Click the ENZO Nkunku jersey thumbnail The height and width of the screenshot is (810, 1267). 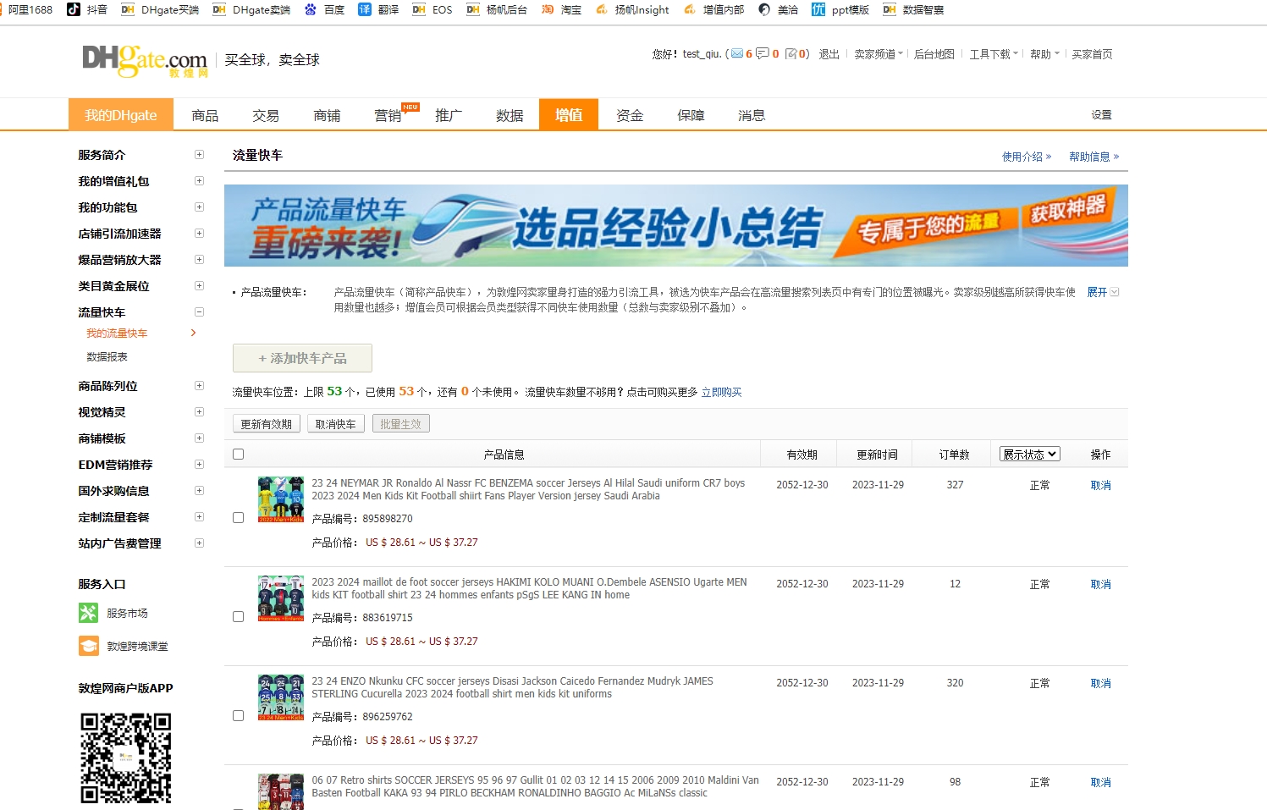tap(280, 697)
